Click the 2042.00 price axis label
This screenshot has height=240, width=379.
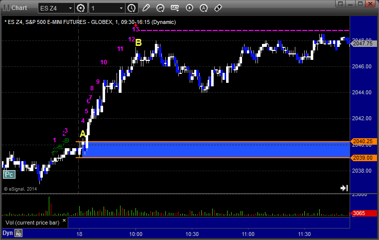[362, 118]
